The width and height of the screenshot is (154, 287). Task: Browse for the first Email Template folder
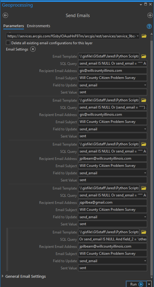(x=144, y=56)
